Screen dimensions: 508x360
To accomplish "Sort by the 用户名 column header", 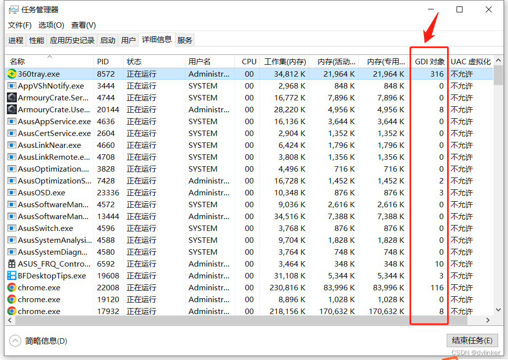I will point(210,62).
